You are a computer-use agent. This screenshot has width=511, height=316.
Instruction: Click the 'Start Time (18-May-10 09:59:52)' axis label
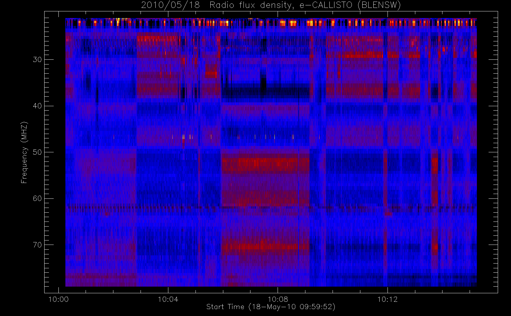point(271,307)
